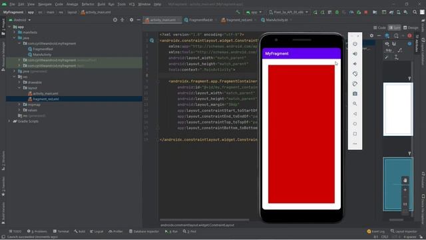Collapse the layout folder
The height and width of the screenshot is (240, 426).
pos(19,88)
